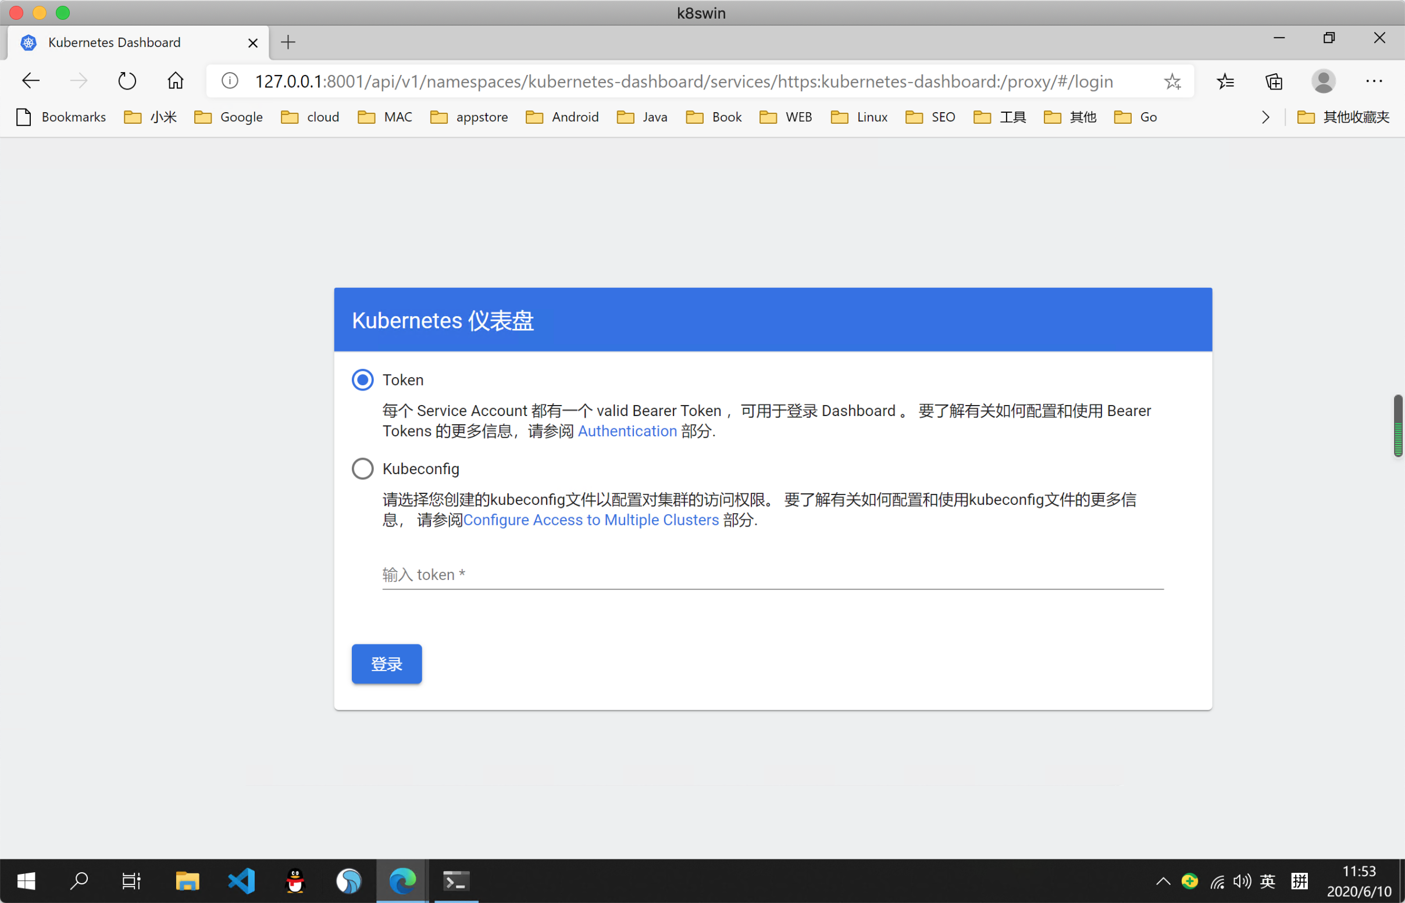Toggle the 英 input language indicator
The width and height of the screenshot is (1405, 903).
click(1268, 881)
